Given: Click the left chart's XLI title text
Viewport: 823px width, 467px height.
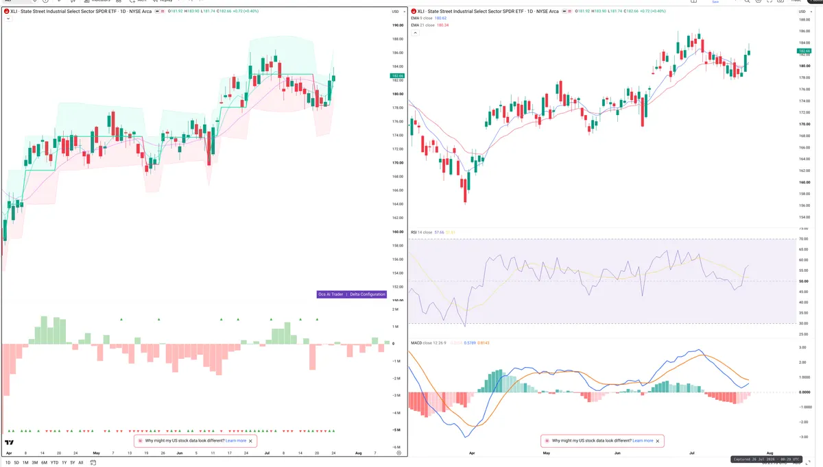Looking at the screenshot, I should [82, 12].
